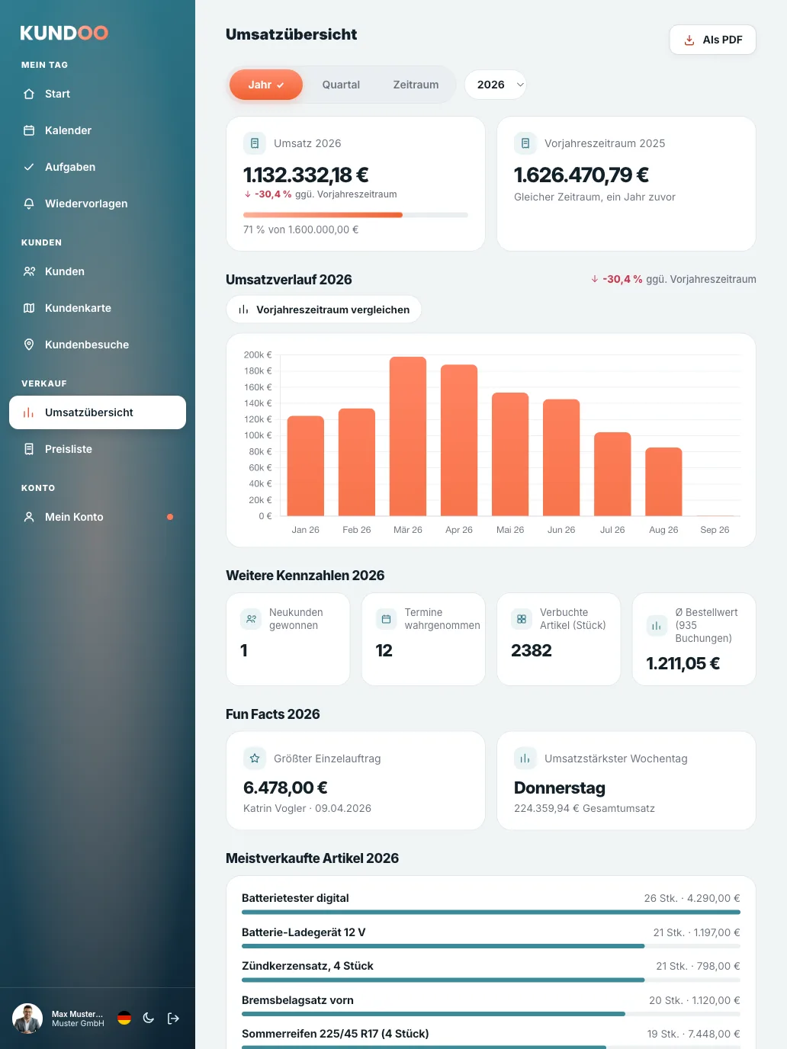Image resolution: width=787 pixels, height=1049 pixels.
Task: Click the Batterietester digital sales bar
Action: 491,912
